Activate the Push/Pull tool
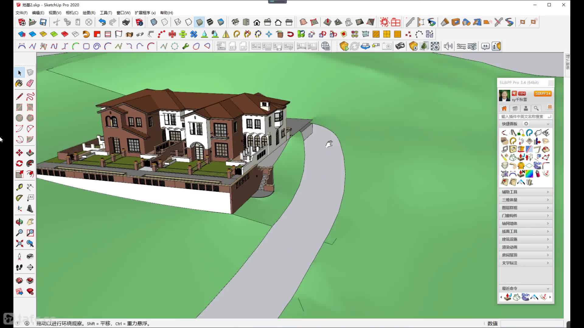This screenshot has height=328, width=584. [30, 153]
